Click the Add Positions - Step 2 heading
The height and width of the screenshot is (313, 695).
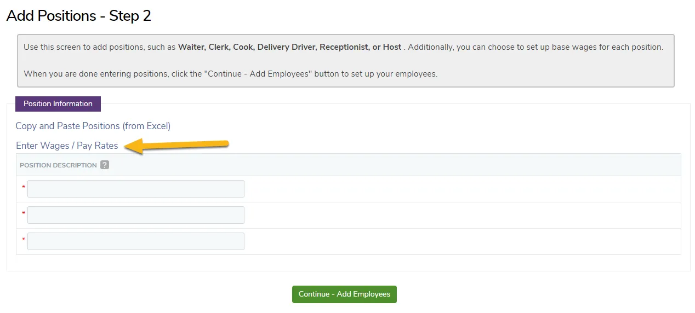[79, 16]
